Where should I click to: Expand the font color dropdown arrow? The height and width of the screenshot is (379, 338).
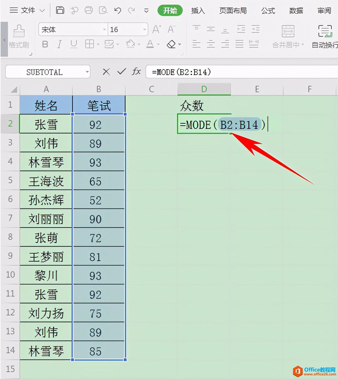[158, 44]
